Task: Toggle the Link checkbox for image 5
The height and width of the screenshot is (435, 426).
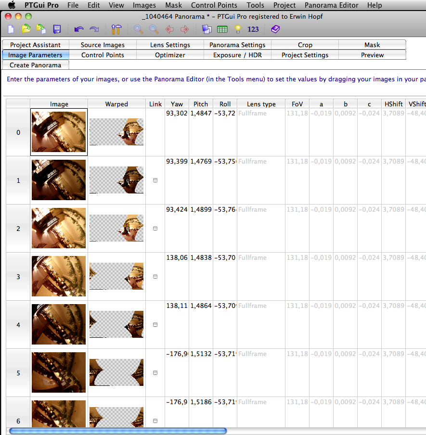Action: pos(155,373)
